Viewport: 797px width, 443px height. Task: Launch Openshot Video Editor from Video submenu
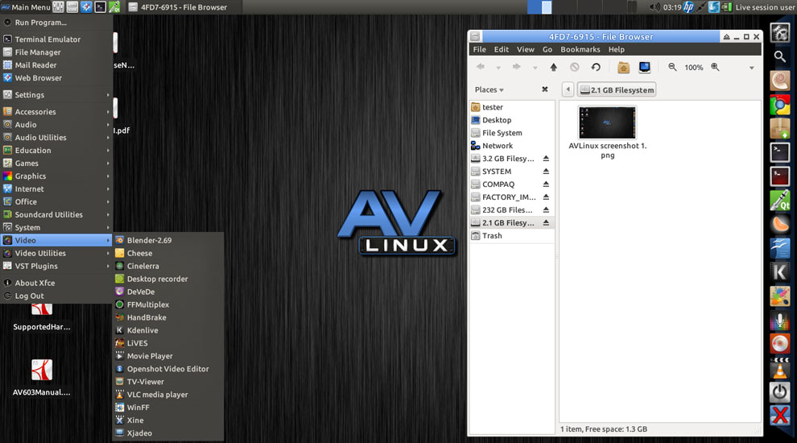tap(167, 369)
